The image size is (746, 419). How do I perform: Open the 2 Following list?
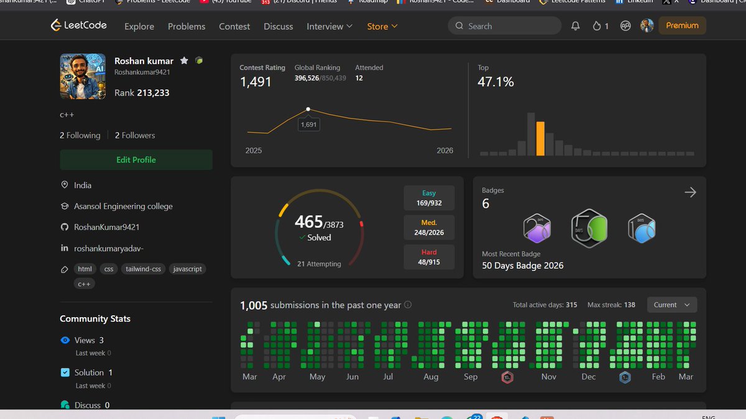tap(80, 135)
